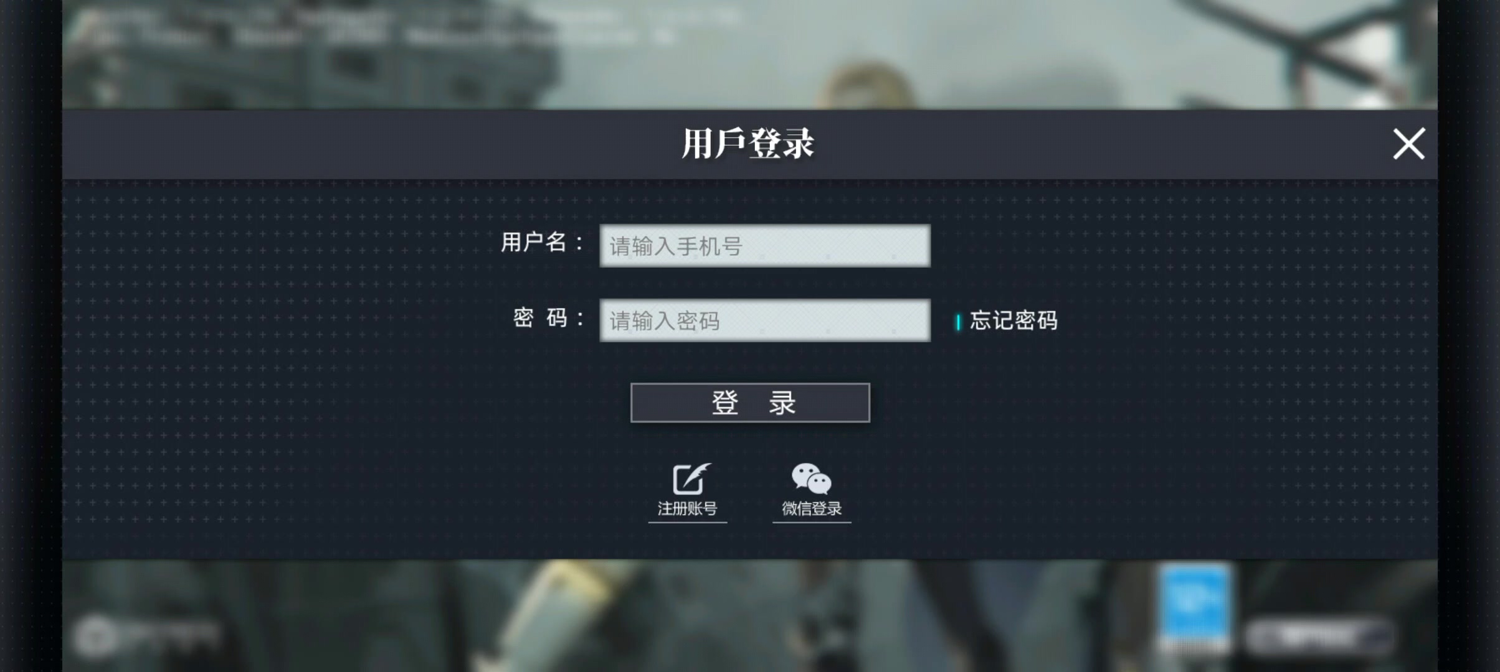Click the WeChat chat bubbles icon
The height and width of the screenshot is (672, 1500).
pos(811,478)
